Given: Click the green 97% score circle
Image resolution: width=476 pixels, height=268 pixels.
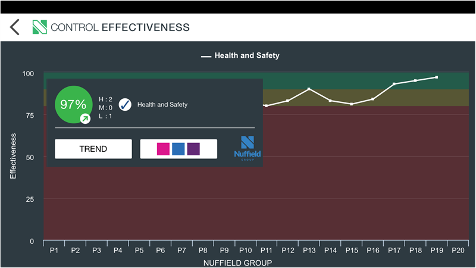Looking at the screenshot, I should [x=73, y=105].
